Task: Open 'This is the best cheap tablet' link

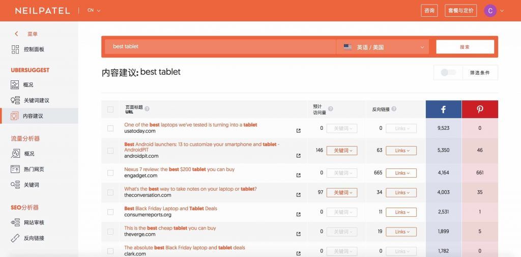Action: pyautogui.click(x=170, y=228)
